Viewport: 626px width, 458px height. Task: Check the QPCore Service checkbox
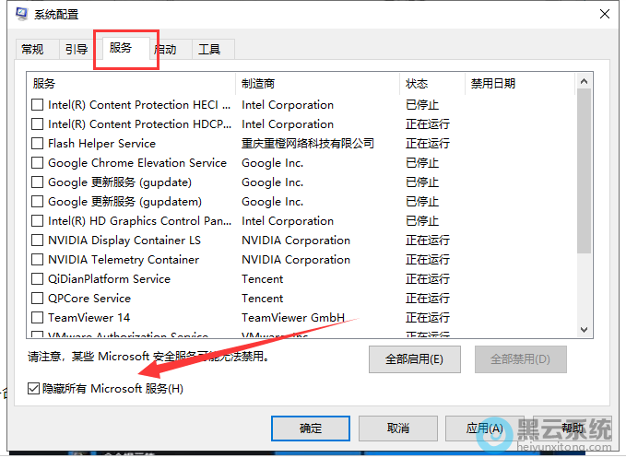click(38, 299)
